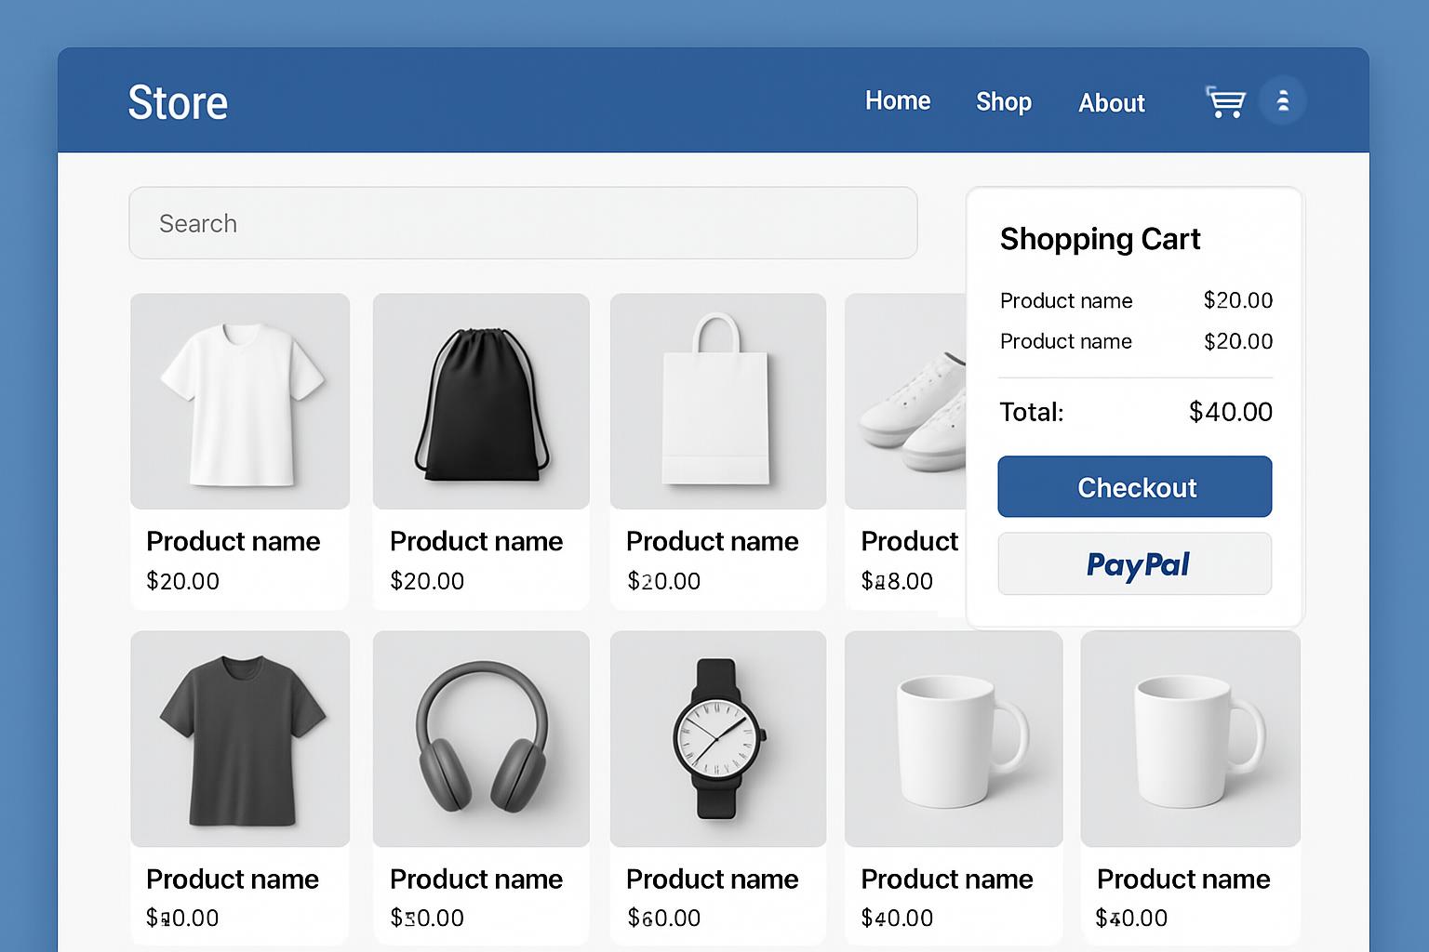This screenshot has width=1429, height=952.
Task: Open the rightmost white mug product
Action: (x=1190, y=739)
